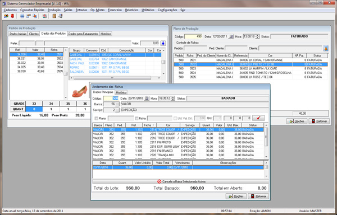The image size is (337, 215).
Task: Open the Relatórios menu
Action: (x=132, y=10)
